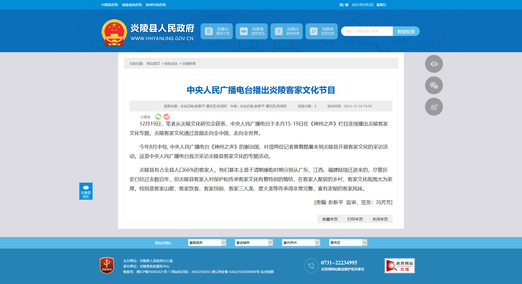Go to 政务动态 in the breadcrumb
522x284 pixels.
pyautogui.click(x=171, y=64)
